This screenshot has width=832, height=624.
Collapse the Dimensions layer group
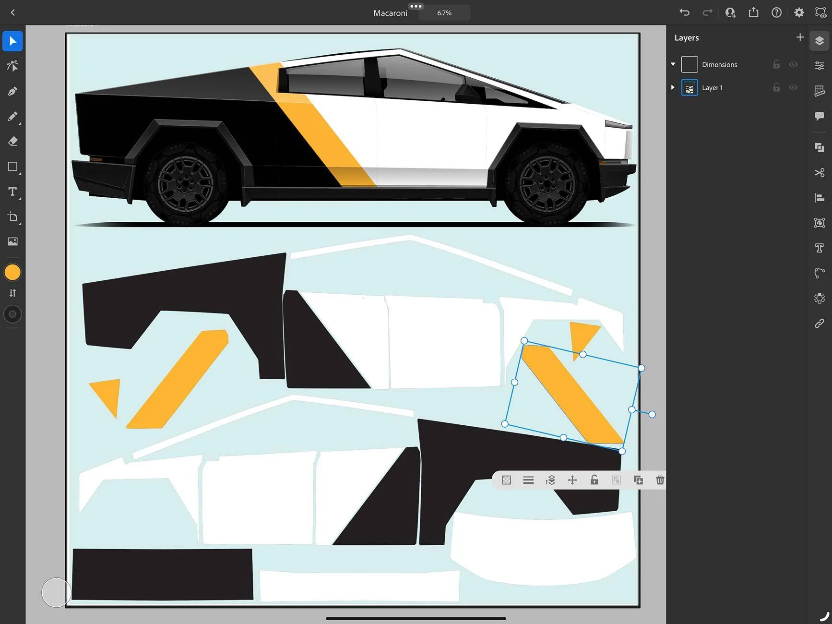pyautogui.click(x=673, y=64)
